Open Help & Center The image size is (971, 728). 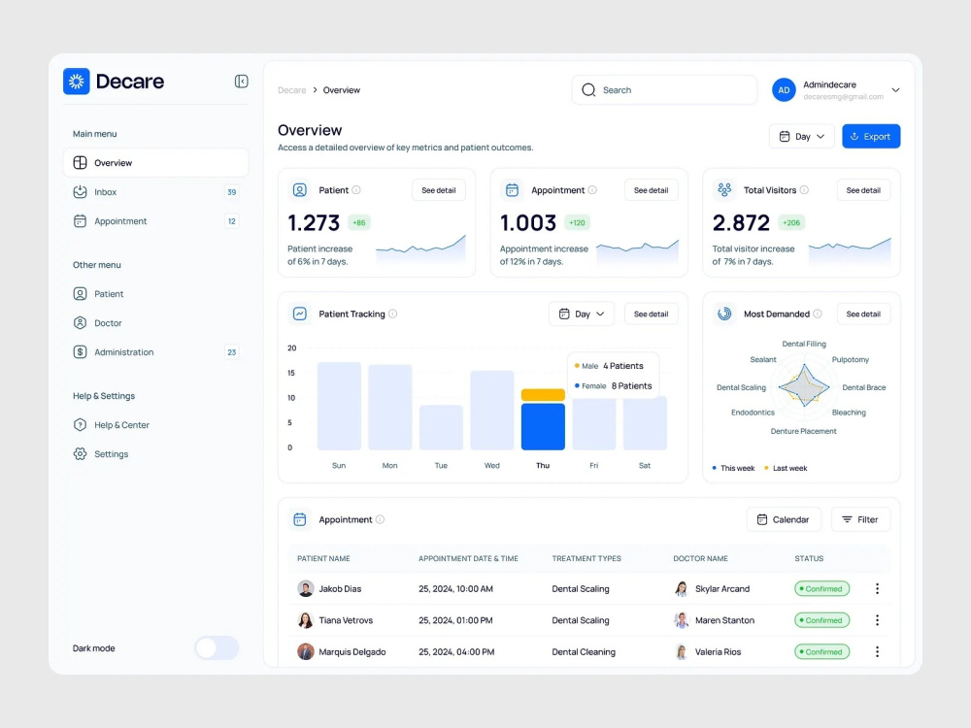click(x=155, y=425)
